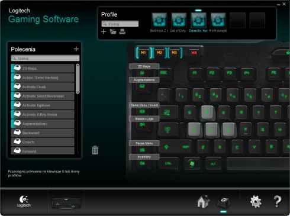Click the Pause Menu G-key label
The width and height of the screenshot is (290, 216).
144,143
